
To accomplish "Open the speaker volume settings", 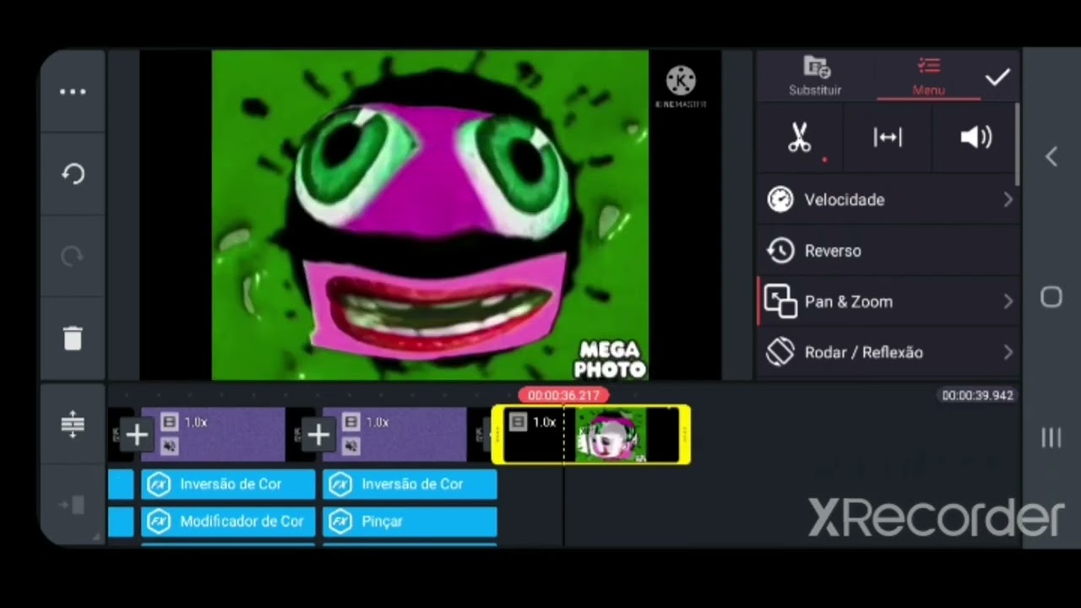I will pos(975,138).
